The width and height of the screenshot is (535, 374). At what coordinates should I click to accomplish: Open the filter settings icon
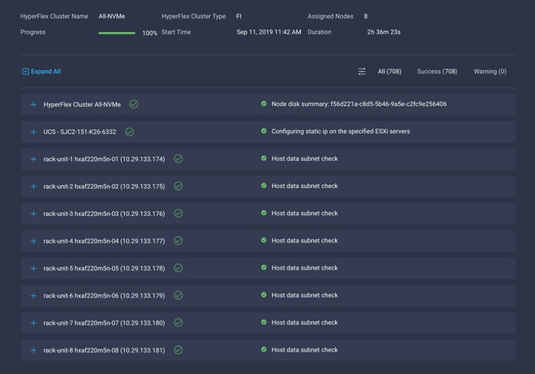[x=361, y=72]
